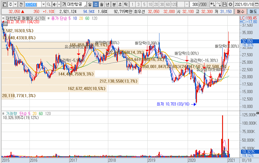Choose the 5 interval button

click(144, 4)
